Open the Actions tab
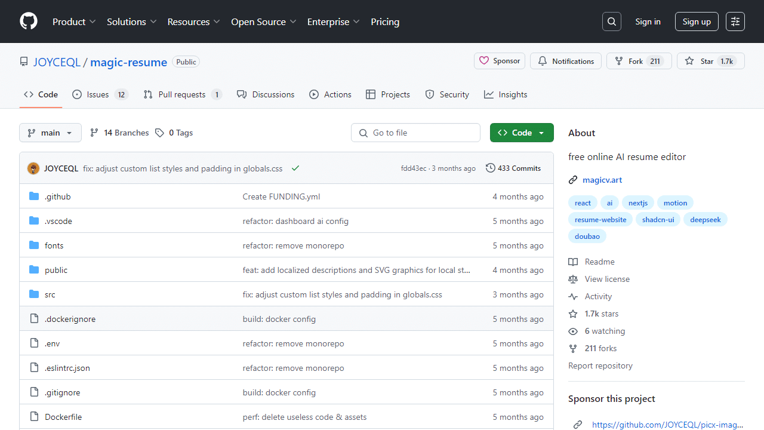This screenshot has height=430, width=764. [x=330, y=94]
